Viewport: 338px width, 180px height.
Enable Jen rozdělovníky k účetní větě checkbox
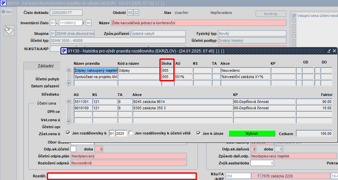[130, 133]
